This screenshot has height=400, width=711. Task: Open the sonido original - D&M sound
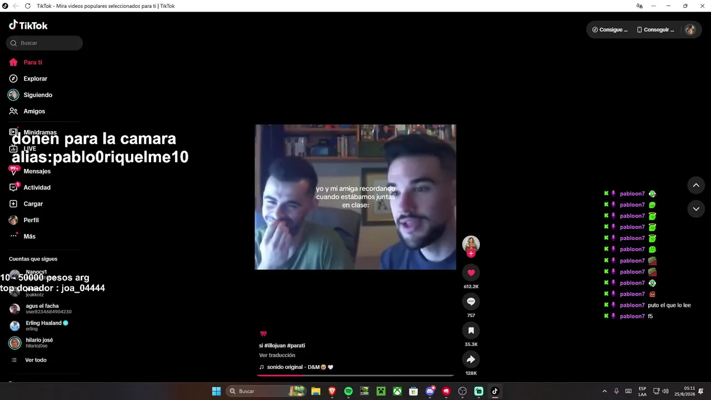(296, 367)
